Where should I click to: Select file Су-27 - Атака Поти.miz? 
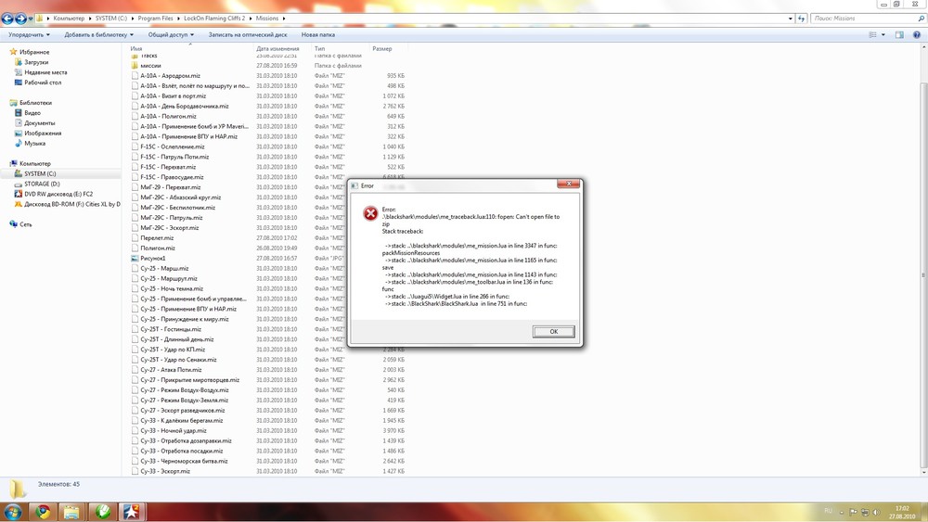point(171,369)
